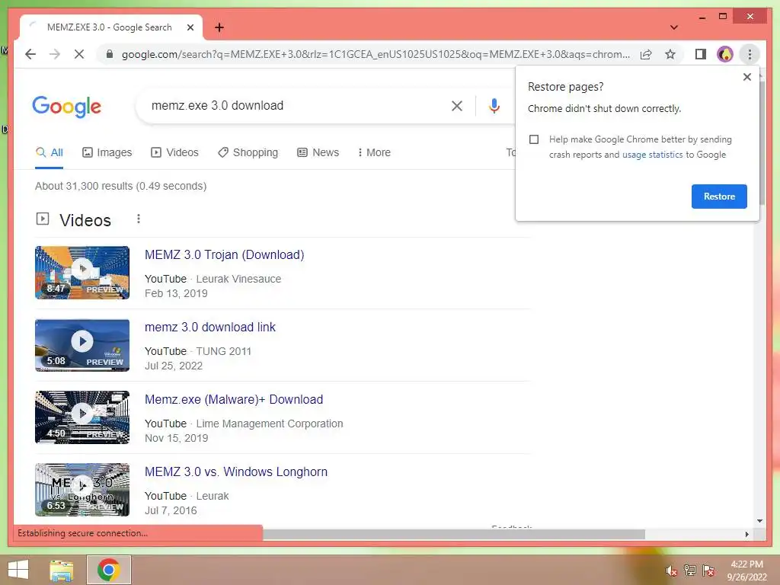The height and width of the screenshot is (585, 780).
Task: Start voice search with the microphone
Action: pyautogui.click(x=494, y=105)
